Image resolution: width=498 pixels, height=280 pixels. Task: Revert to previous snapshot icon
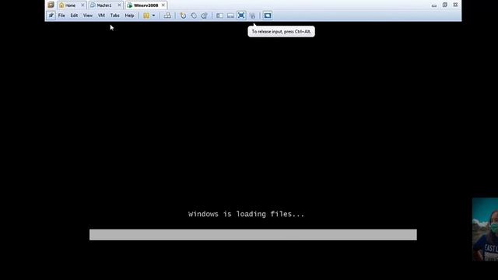(x=194, y=16)
